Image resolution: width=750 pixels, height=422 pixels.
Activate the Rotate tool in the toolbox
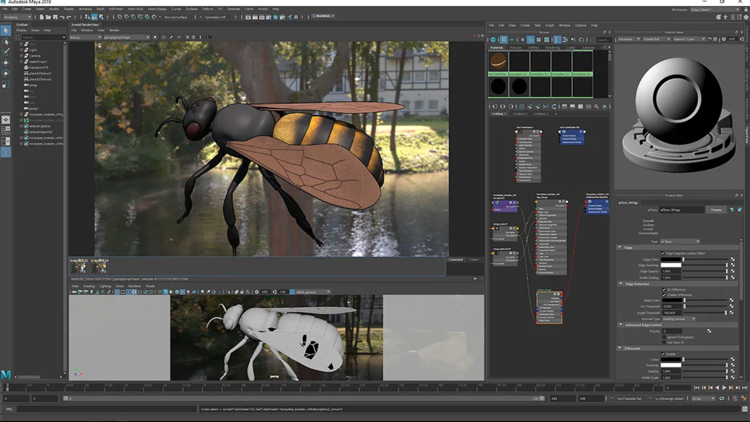pyautogui.click(x=5, y=73)
